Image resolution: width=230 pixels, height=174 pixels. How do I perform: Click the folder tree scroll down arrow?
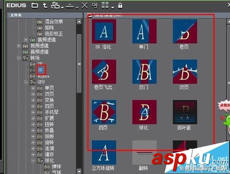point(79,171)
